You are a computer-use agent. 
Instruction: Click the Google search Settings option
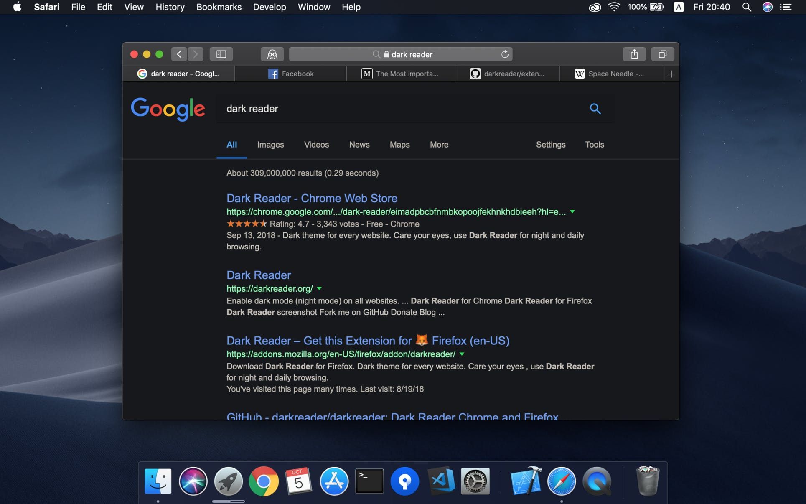pyautogui.click(x=550, y=145)
